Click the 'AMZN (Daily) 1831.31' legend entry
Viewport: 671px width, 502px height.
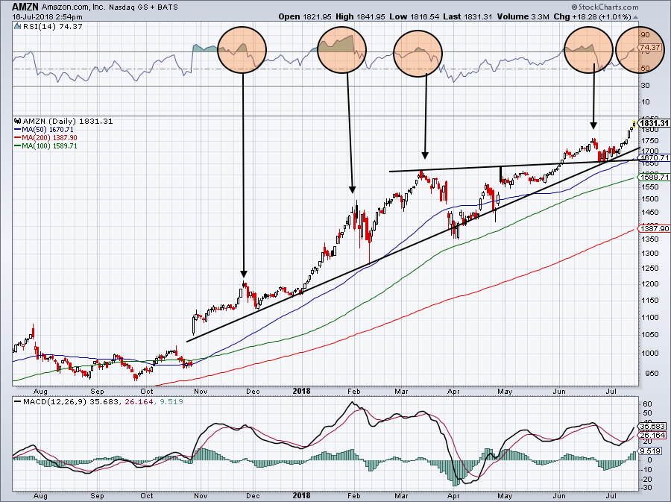tap(68, 121)
